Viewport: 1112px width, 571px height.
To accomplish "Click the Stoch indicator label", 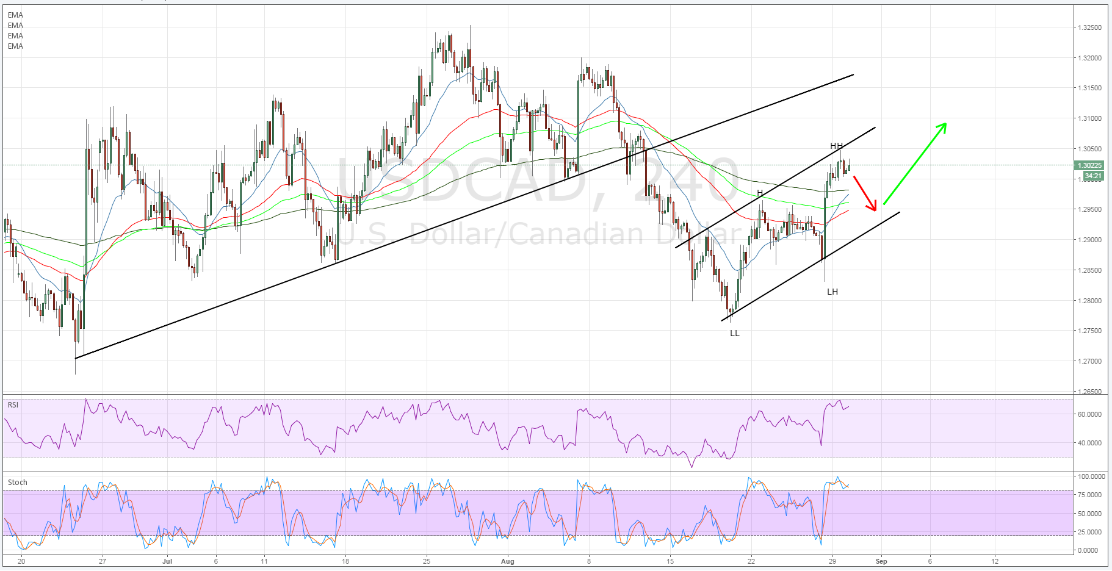I will tap(17, 483).
